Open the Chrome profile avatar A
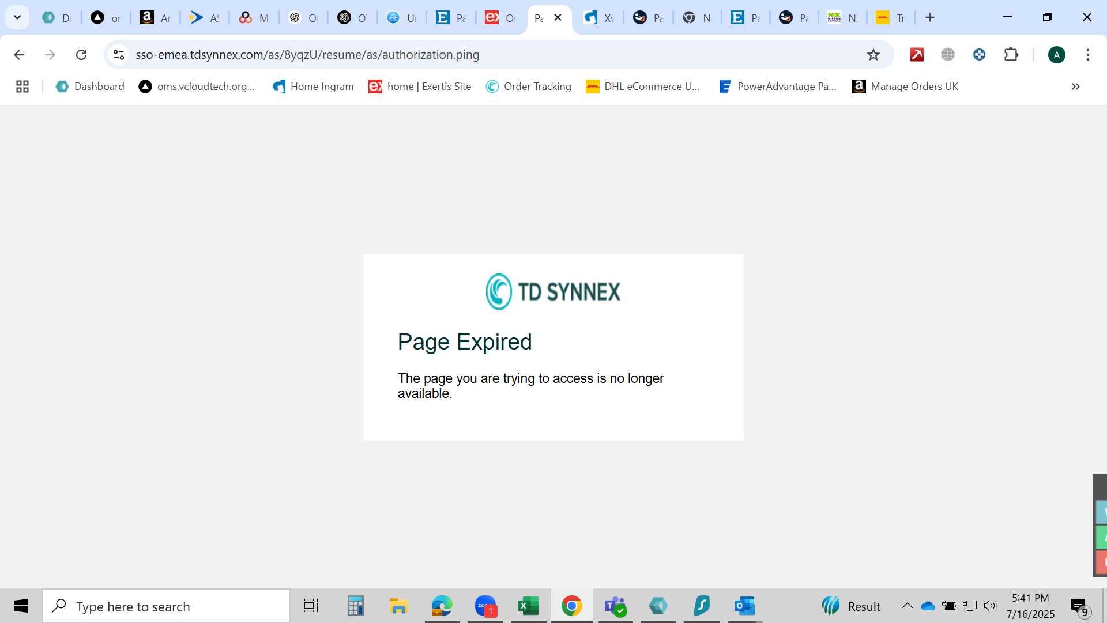The height and width of the screenshot is (623, 1107). (1056, 55)
